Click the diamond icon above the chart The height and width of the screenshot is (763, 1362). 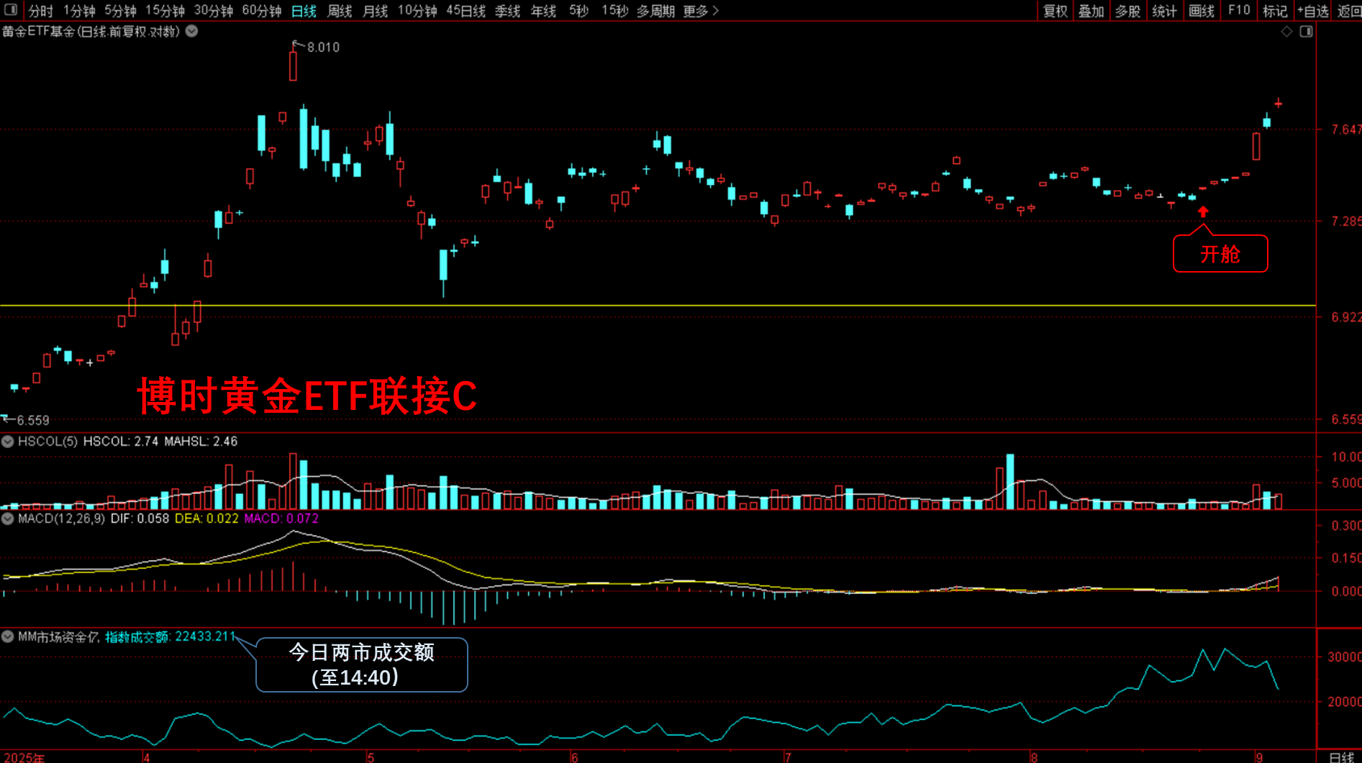click(1286, 32)
